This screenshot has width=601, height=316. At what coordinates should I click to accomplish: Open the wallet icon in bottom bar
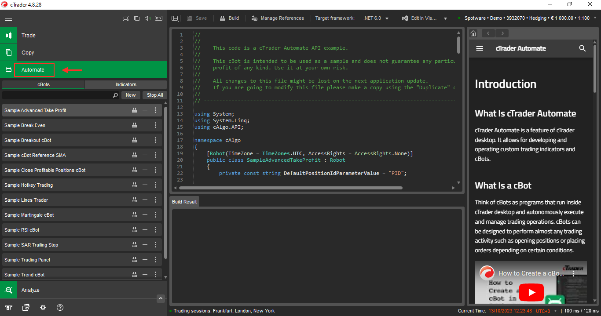[x=26, y=308]
